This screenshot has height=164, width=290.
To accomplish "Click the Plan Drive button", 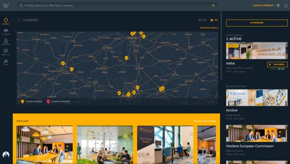I will 277,65.
